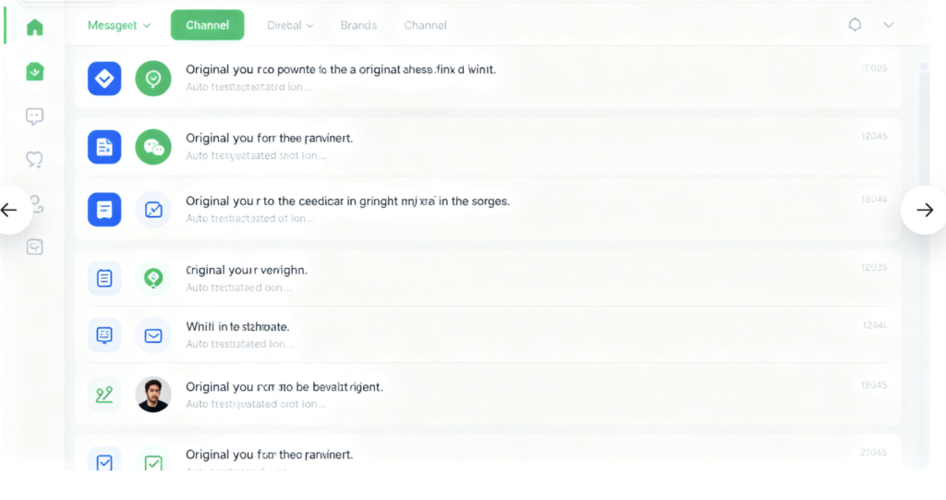Click the green WeChat icon
The image size is (946, 500).
click(153, 147)
